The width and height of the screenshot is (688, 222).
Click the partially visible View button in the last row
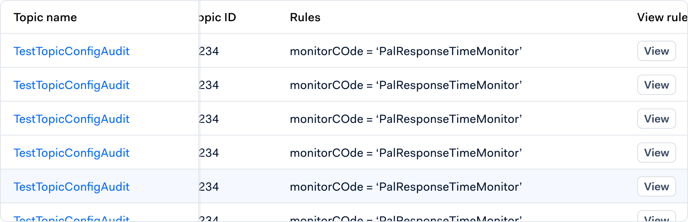(x=657, y=216)
